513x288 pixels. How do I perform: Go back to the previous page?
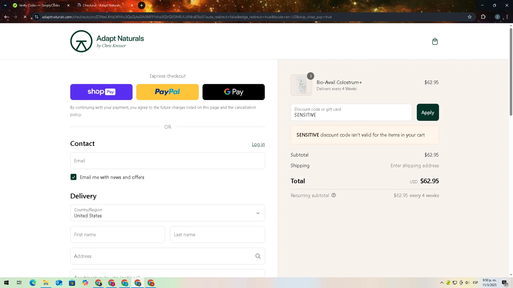(x=6, y=17)
